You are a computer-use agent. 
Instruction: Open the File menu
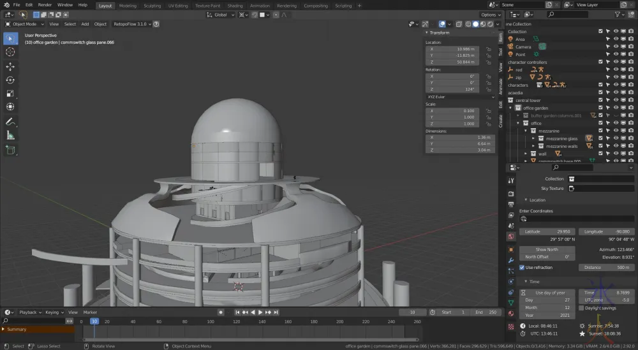tap(17, 5)
